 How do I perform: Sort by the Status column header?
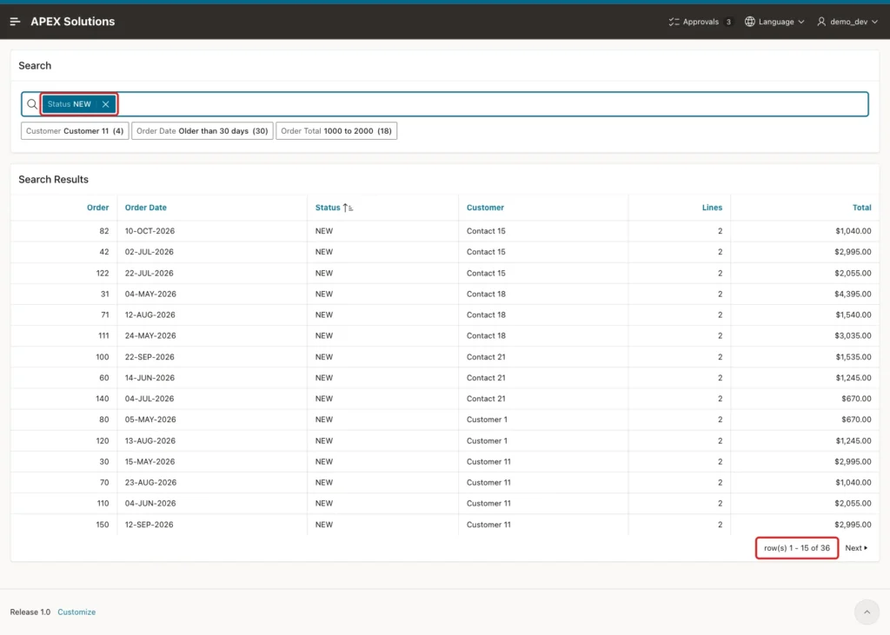tap(328, 208)
